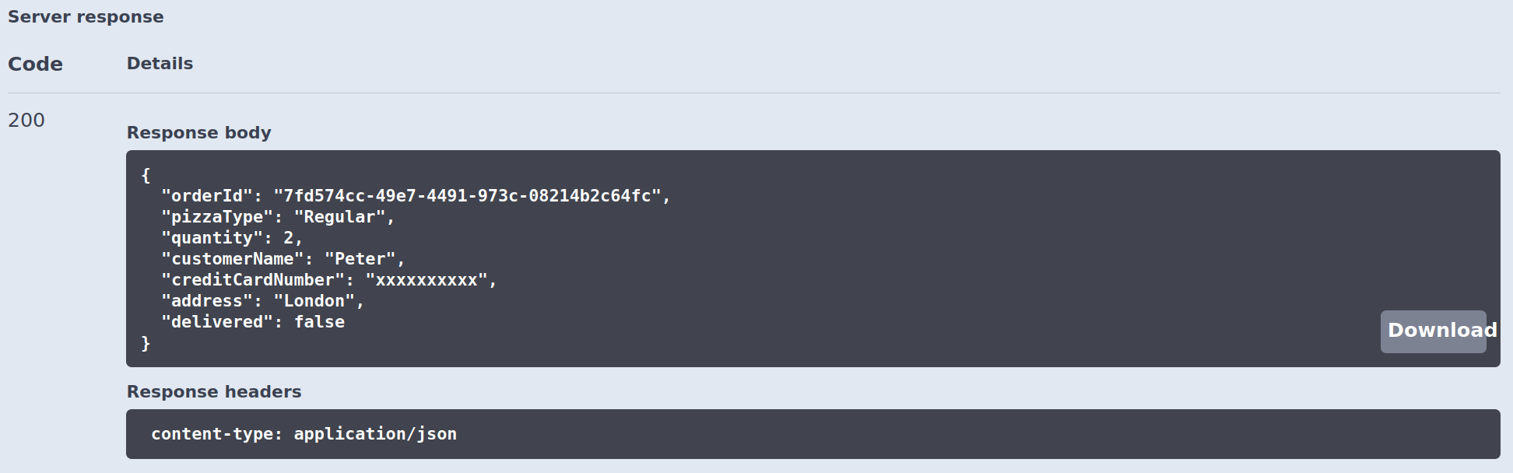Select the 200 status code
The image size is (1513, 473).
coord(26,121)
